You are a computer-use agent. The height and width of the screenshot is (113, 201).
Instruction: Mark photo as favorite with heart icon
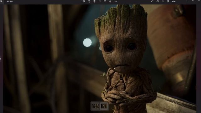coord(100,1)
